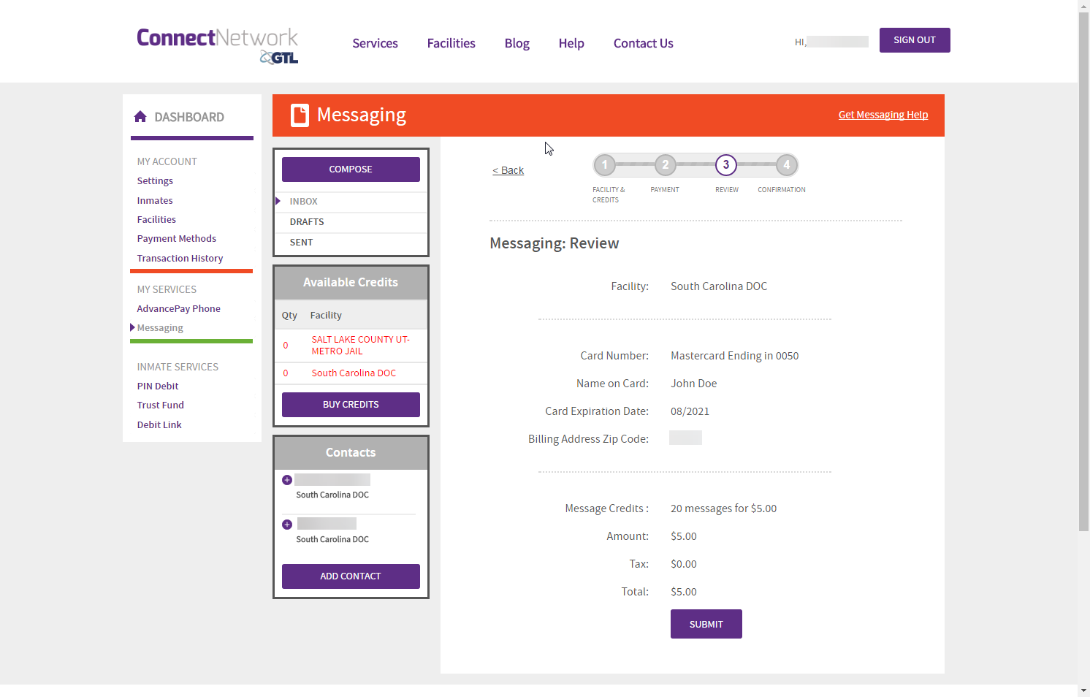Click Get Messaging Help link
1090x697 pixels.
pyautogui.click(x=883, y=115)
